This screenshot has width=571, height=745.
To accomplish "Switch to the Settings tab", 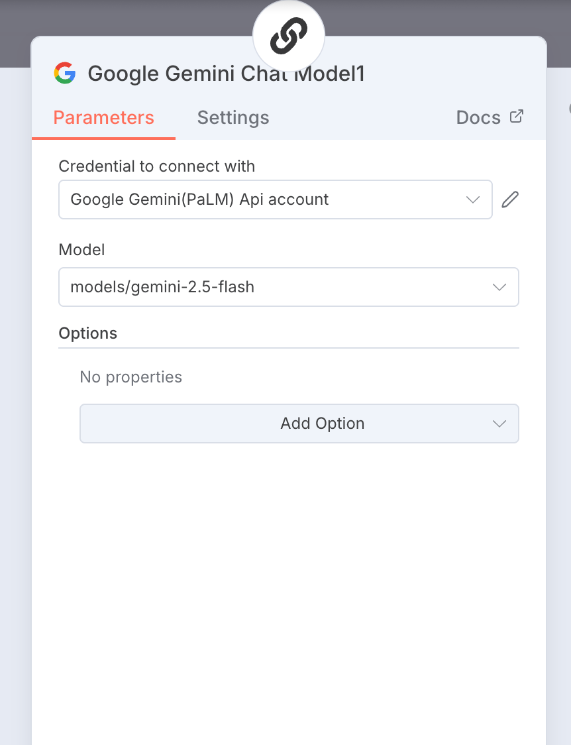I will coord(233,118).
